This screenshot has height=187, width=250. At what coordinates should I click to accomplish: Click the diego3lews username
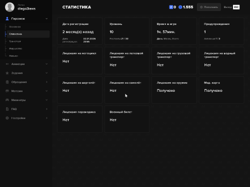[26, 8]
